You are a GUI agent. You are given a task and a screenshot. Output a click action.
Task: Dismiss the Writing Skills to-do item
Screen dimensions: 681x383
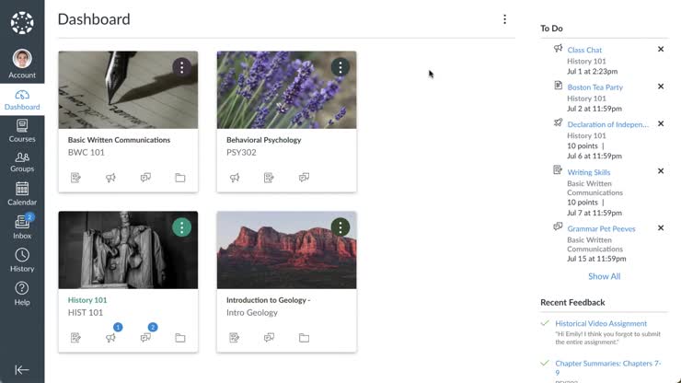click(661, 171)
